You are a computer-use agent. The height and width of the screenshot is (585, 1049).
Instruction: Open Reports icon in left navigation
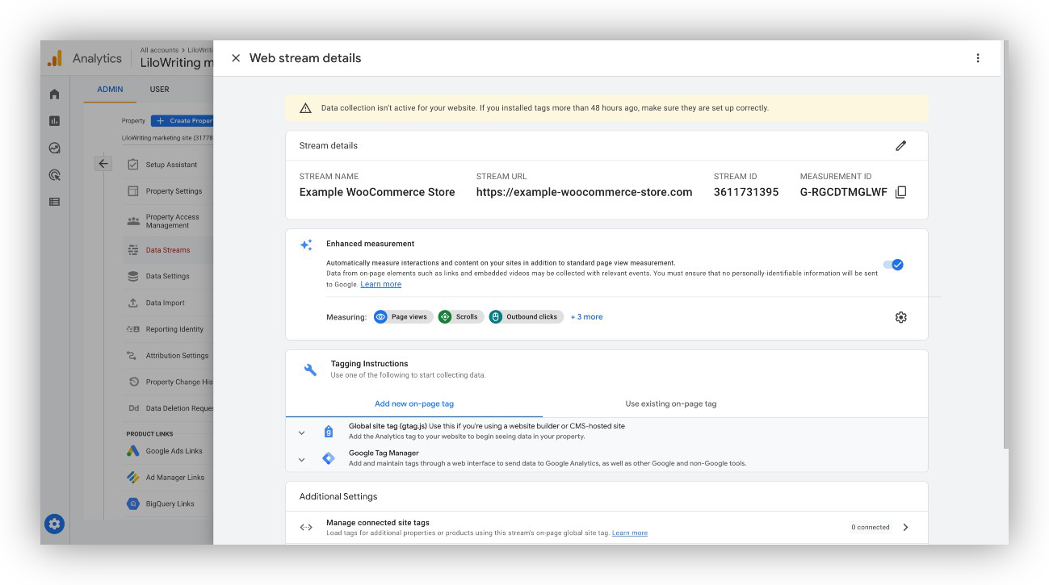pos(54,121)
